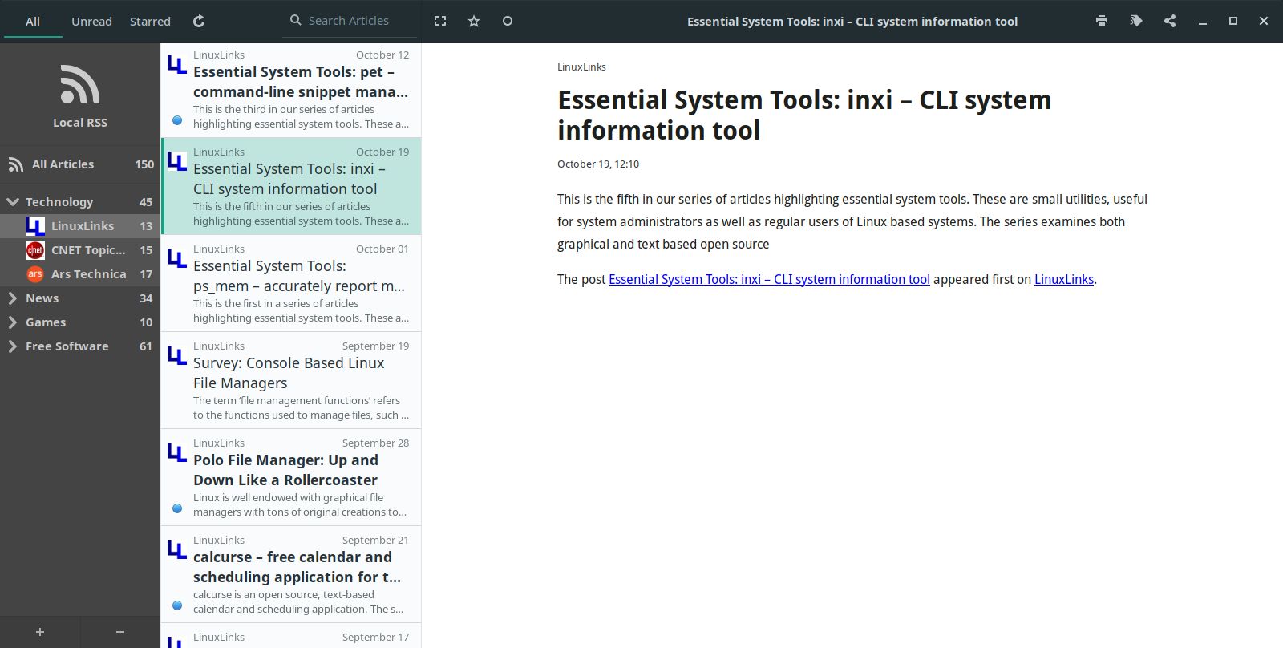The image size is (1283, 648).
Task: Click the favicon of the Polo article
Action: (177, 452)
